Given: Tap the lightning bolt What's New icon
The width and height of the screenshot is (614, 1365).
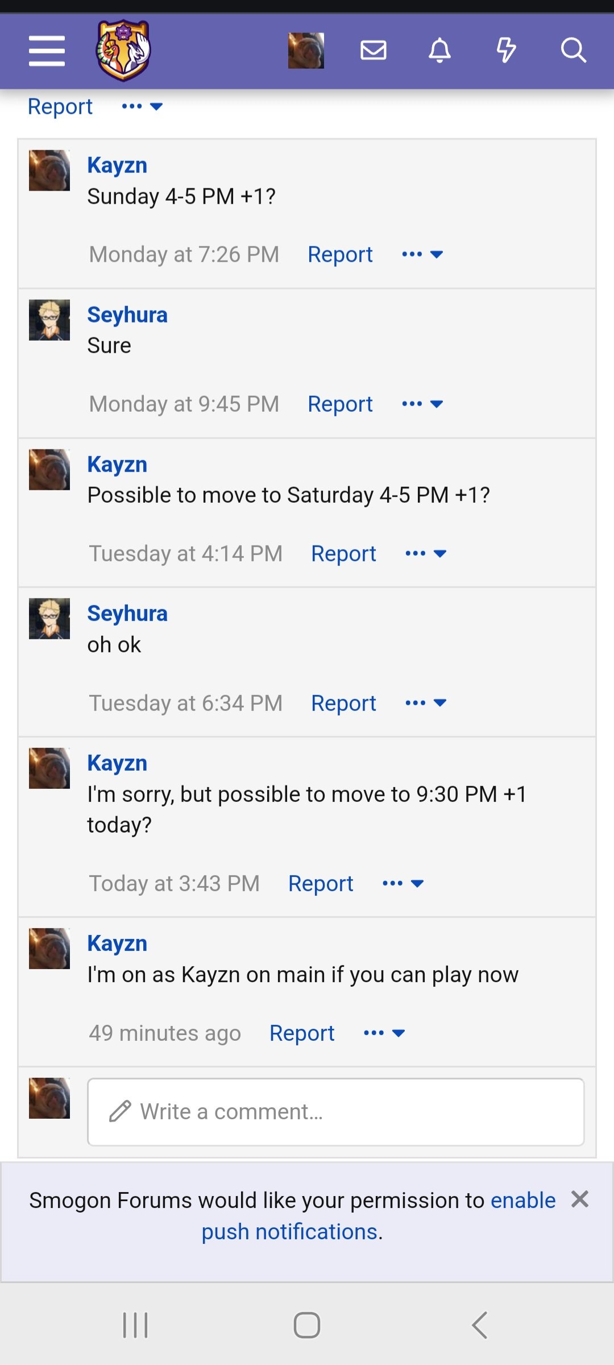Looking at the screenshot, I should click(x=506, y=51).
